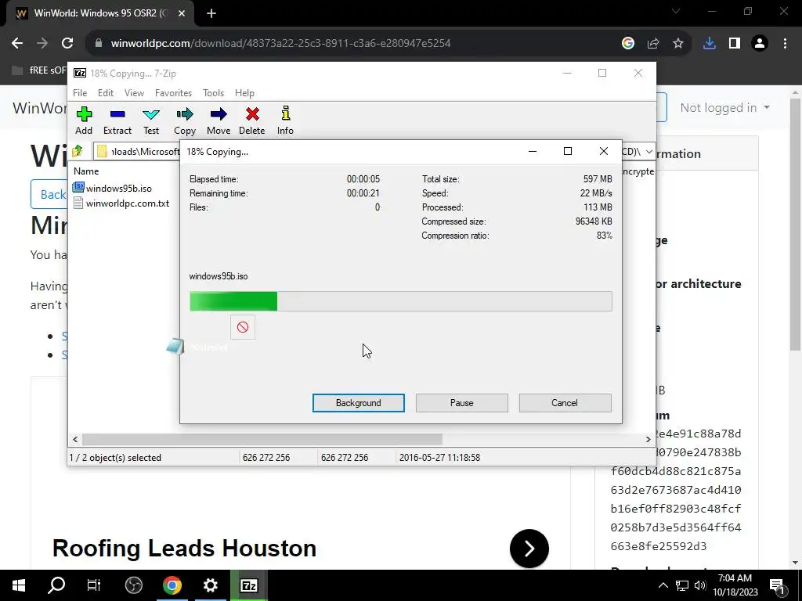The image size is (802, 601).
Task: Toggle Chrome side panel icon
Action: pyautogui.click(x=735, y=44)
